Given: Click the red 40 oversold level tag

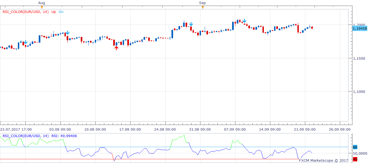Looking at the screenshot, I should pyautogui.click(x=355, y=159).
